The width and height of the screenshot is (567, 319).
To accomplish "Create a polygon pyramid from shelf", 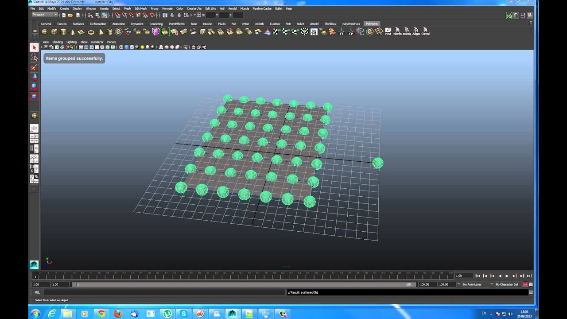I will pyautogui.click(x=101, y=32).
